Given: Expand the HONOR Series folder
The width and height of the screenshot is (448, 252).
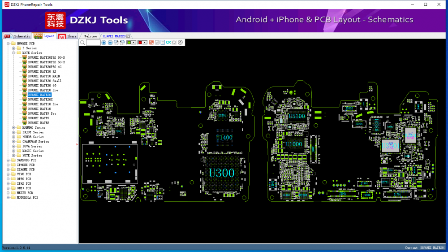Looking at the screenshot, I should tap(13, 137).
